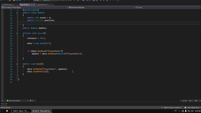
Task: Expand the code cleanup profile arrow
Action: click(32, 101)
